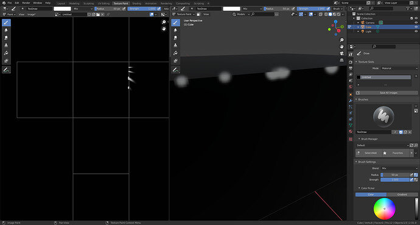
Task: Toggle radius pen pressure in image editor header
Action: click(x=124, y=9)
